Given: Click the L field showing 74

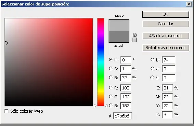Looking at the screenshot, I should point(168,60).
